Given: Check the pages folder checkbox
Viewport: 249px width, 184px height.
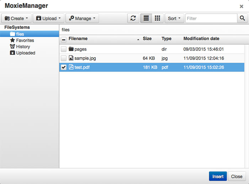Looking at the screenshot, I should tap(64, 49).
